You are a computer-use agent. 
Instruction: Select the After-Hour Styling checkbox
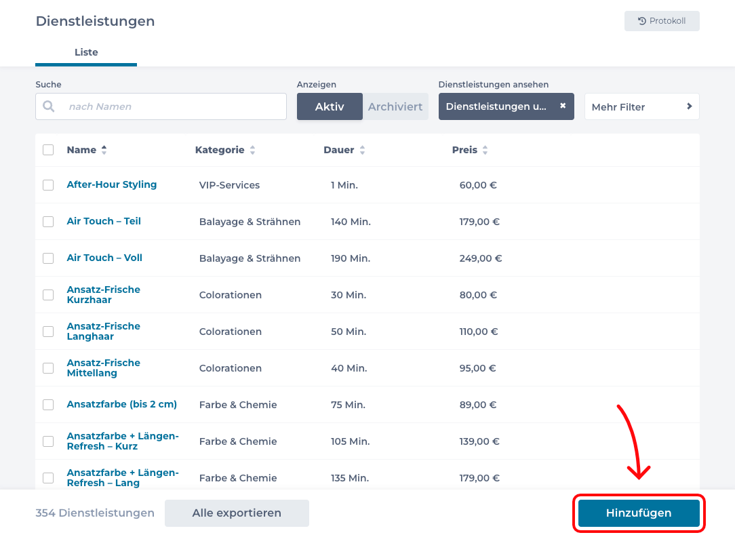(x=48, y=185)
